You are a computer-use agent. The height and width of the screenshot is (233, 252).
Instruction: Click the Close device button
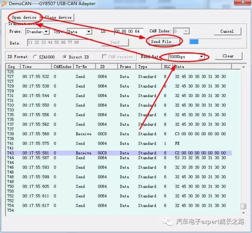click(58, 17)
